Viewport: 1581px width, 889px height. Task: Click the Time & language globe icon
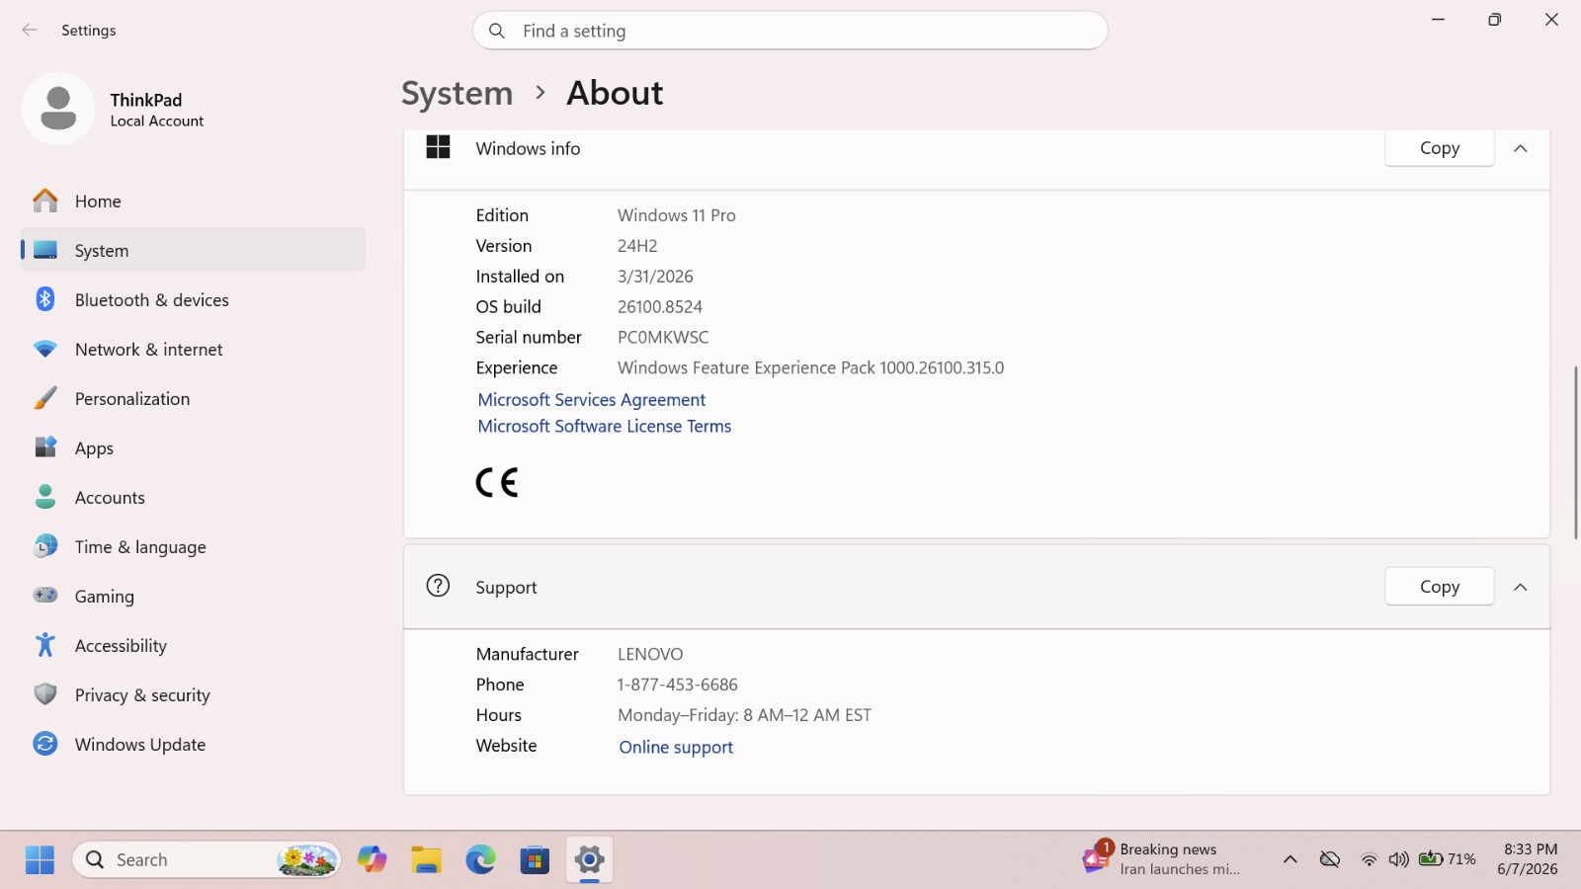[x=45, y=546]
